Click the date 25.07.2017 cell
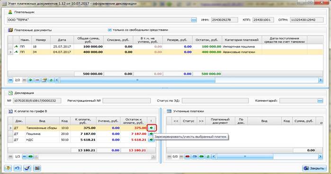This screenshot has width=331, height=174. pyautogui.click(x=62, y=46)
